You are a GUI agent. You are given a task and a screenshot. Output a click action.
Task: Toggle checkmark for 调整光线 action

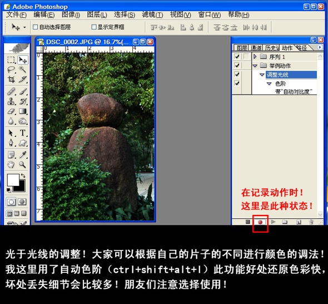[237, 75]
